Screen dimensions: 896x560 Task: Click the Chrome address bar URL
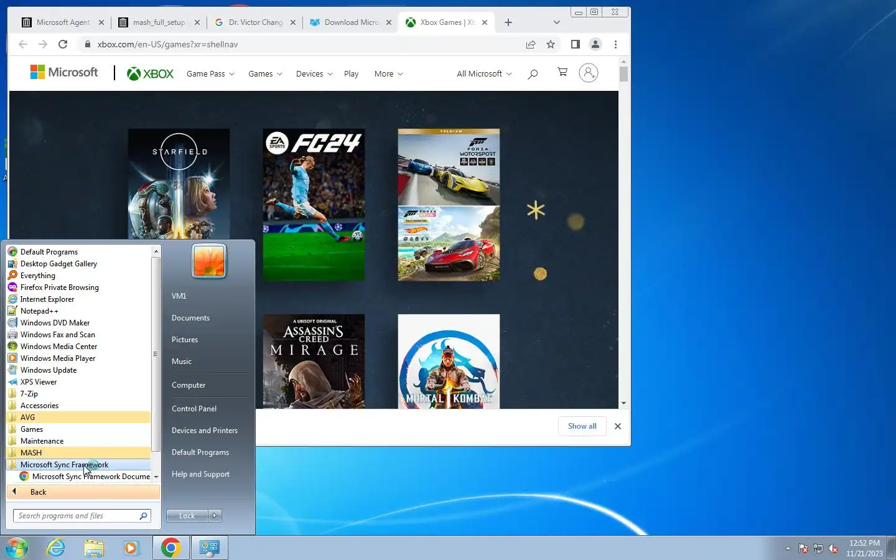tap(167, 44)
